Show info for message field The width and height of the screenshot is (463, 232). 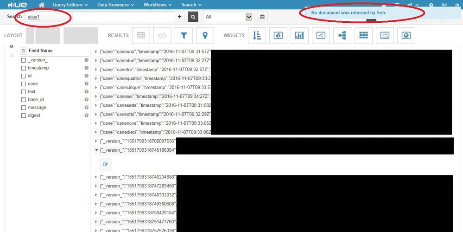(x=87, y=107)
